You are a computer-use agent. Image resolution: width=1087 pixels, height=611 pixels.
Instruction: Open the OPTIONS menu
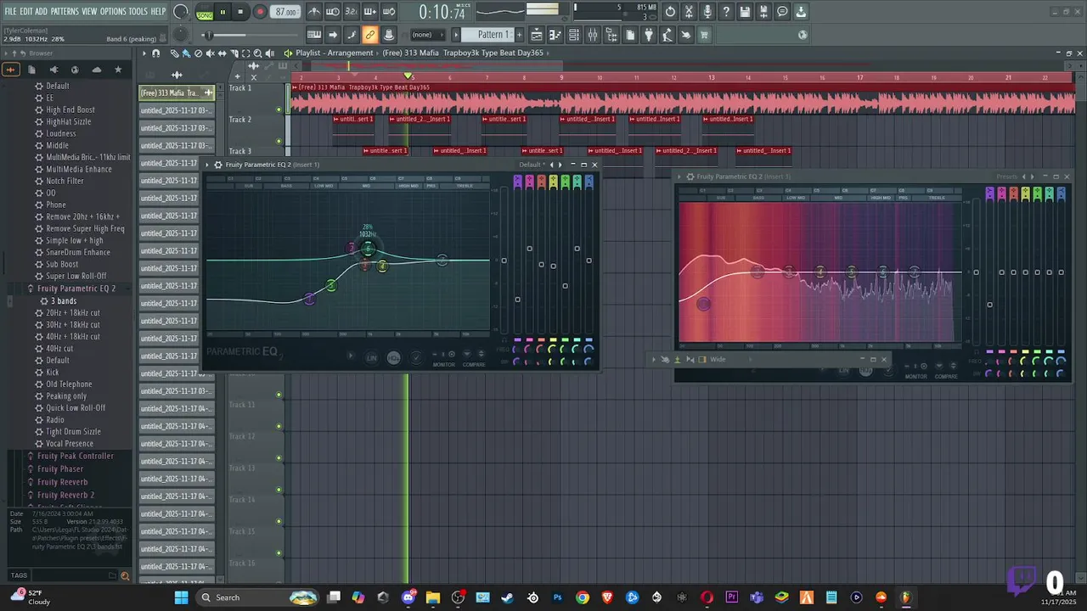(113, 12)
